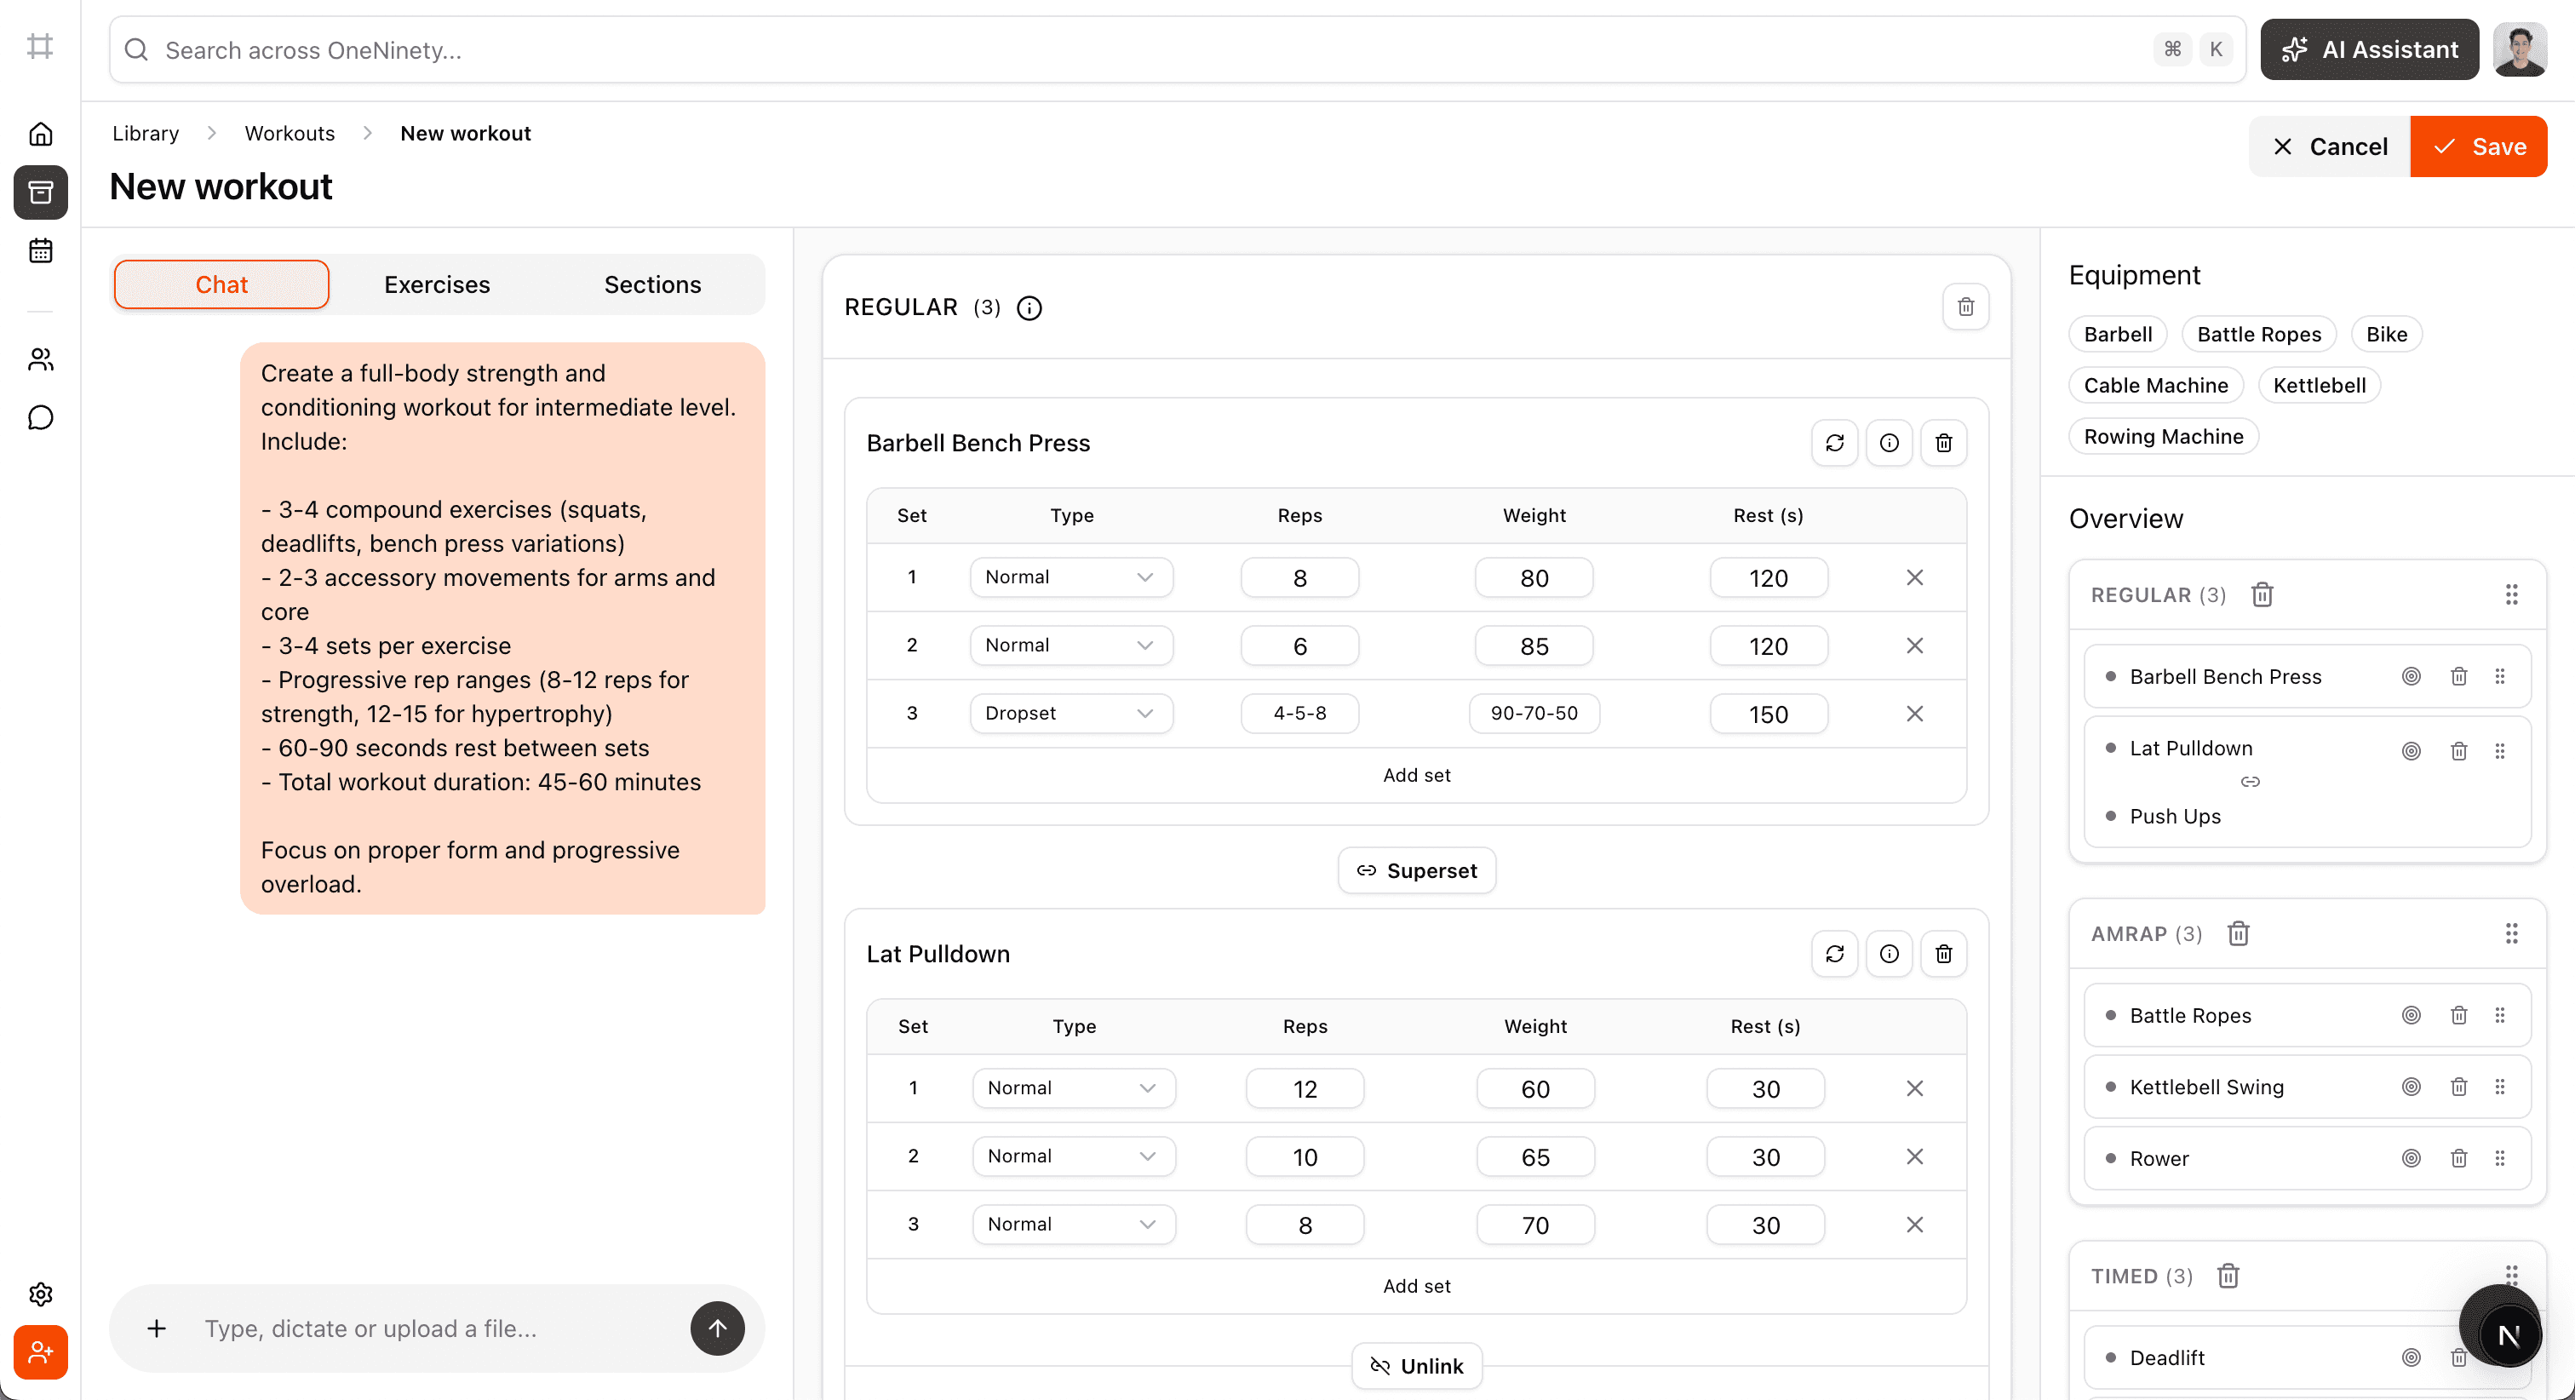Switch to the Exercises tab
This screenshot has width=2575, height=1400.
pyautogui.click(x=437, y=285)
